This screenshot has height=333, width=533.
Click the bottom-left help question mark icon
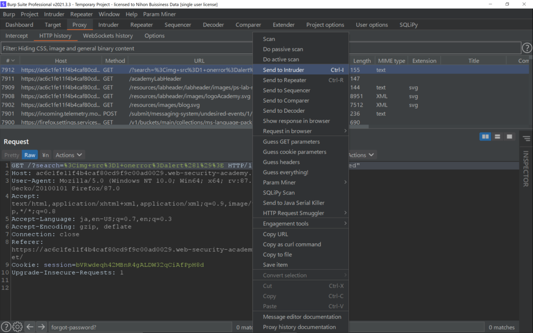tap(5, 327)
